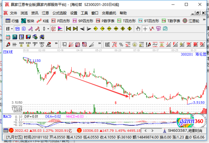209x143 pixels.
Task: Click the play forward triangle icon
Action: [89, 29]
